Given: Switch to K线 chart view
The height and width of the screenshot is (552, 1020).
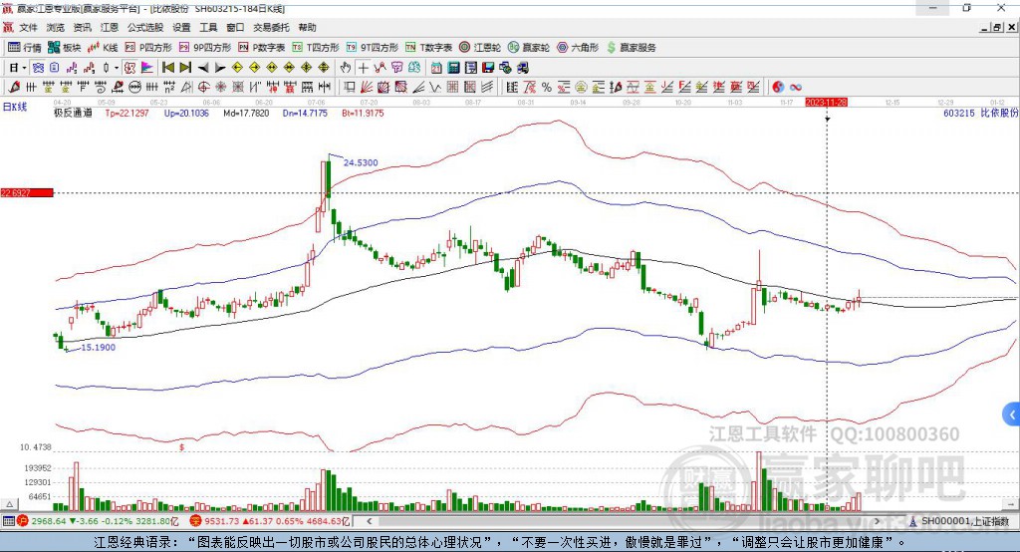Looking at the screenshot, I should click(103, 48).
